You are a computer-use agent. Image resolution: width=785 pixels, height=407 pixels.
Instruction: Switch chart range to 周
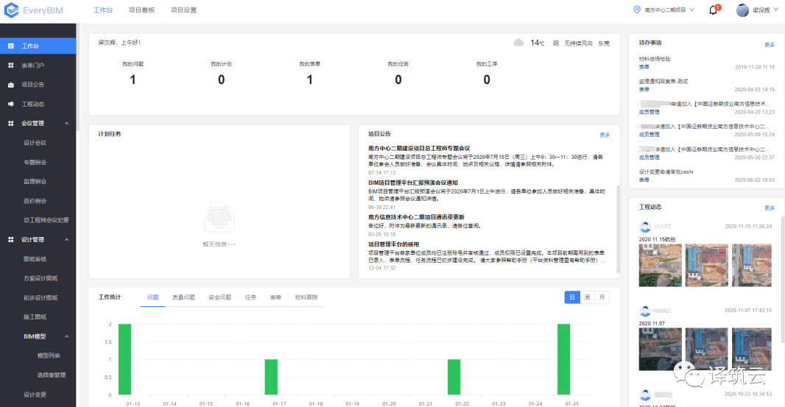[587, 297]
